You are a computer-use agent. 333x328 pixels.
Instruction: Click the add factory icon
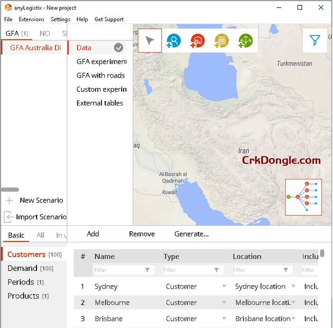221,41
